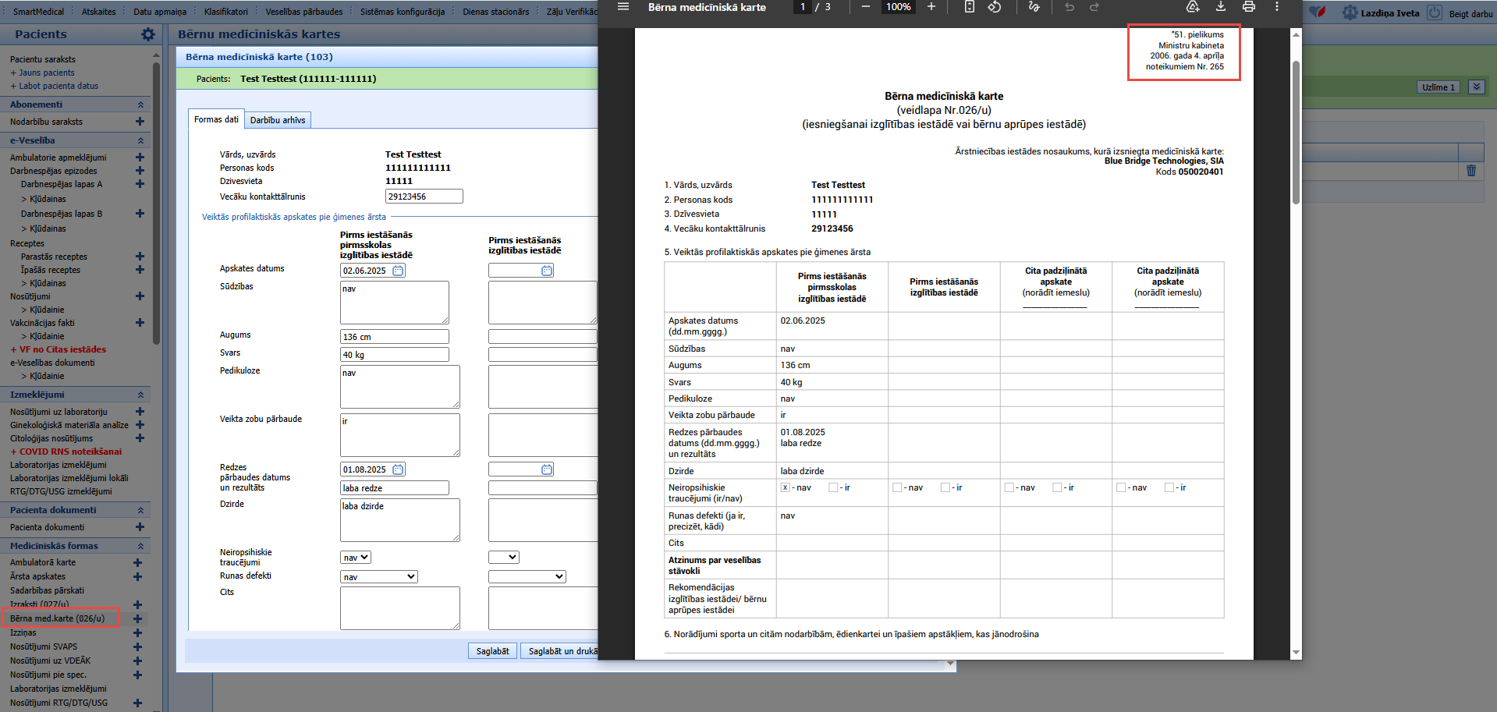Open the Runas defekti 'nav' dropdown
This screenshot has height=712, width=1497.
tap(379, 577)
